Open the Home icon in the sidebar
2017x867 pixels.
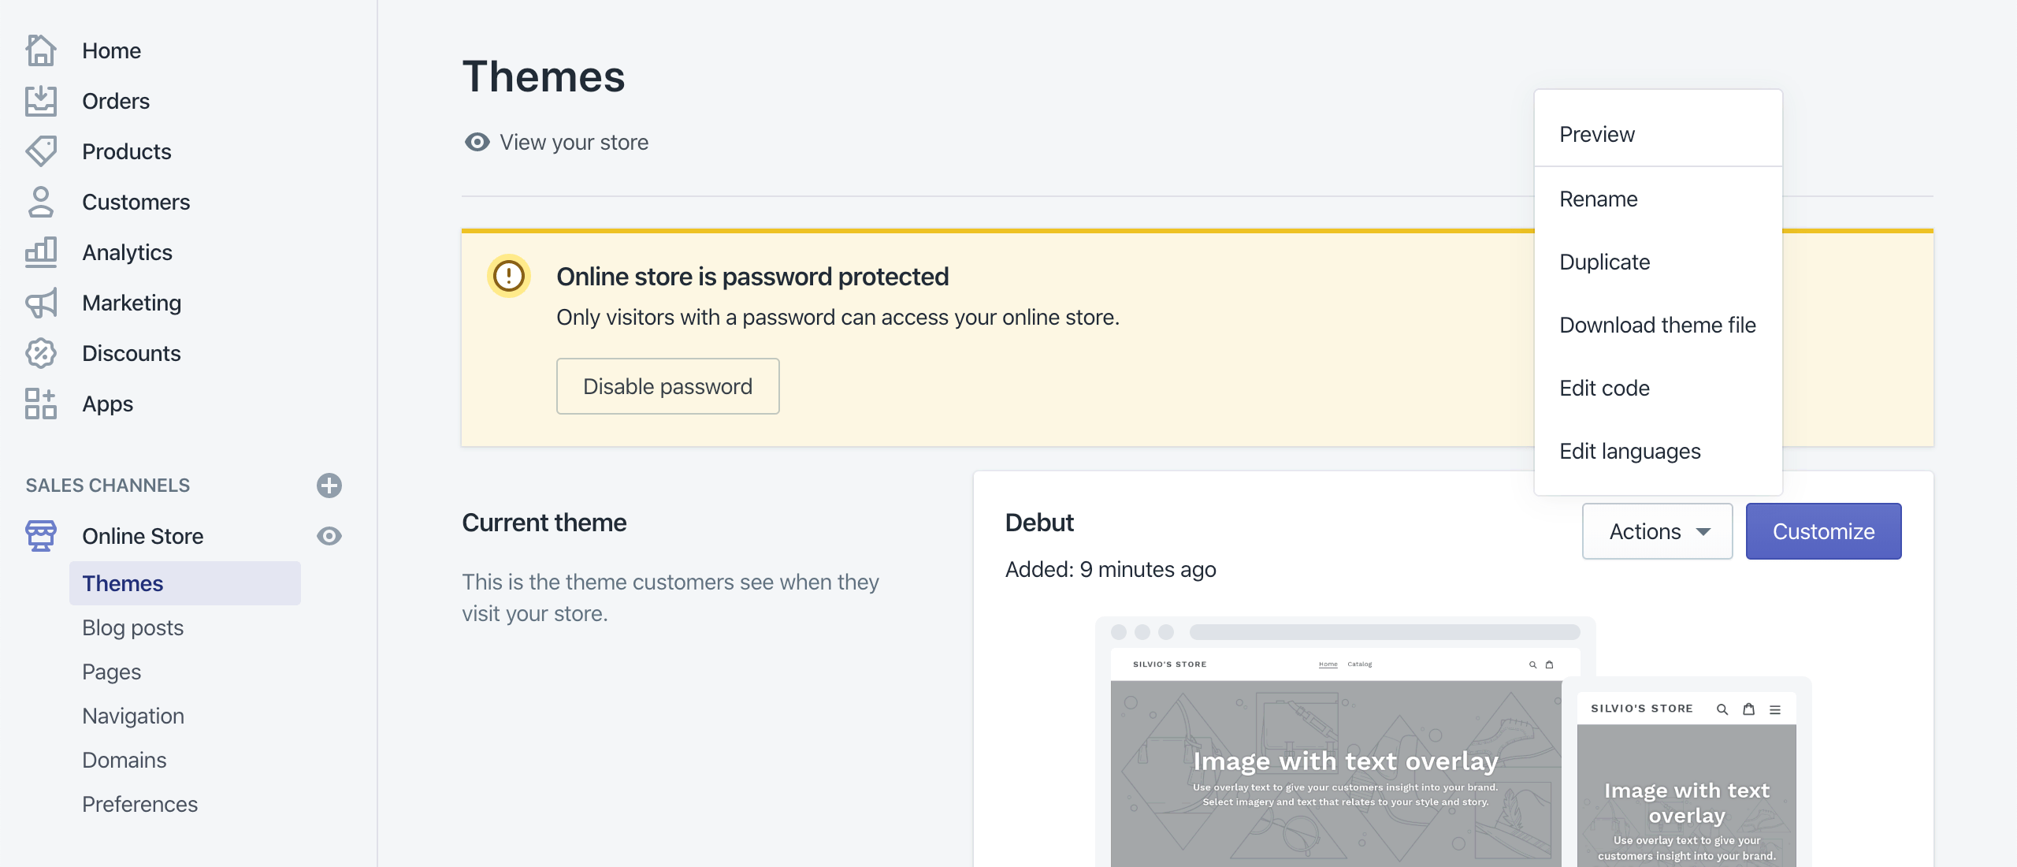[40, 50]
